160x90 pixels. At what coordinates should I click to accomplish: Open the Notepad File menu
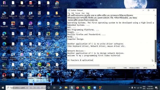[69, 13]
